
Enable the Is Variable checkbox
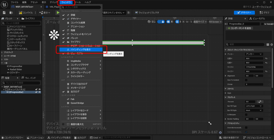click(x=262, y=24)
